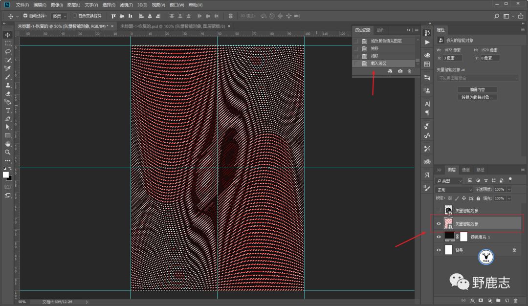The image size is (528, 306).
Task: Create new snapshot in History panel
Action: pyautogui.click(x=400, y=71)
